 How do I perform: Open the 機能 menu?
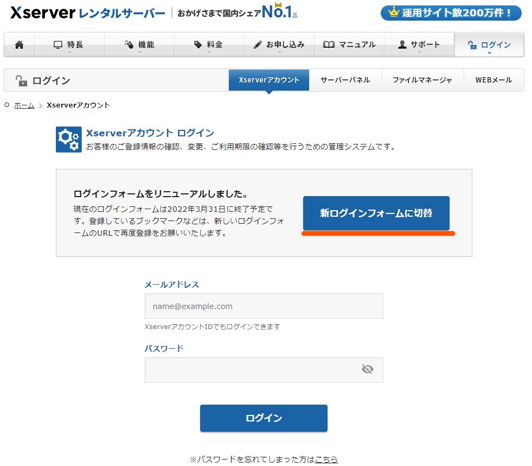pos(139,45)
